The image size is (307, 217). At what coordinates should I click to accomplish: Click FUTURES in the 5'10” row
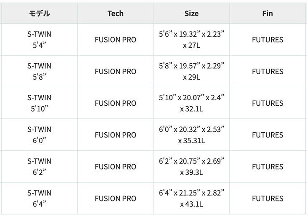(267, 103)
